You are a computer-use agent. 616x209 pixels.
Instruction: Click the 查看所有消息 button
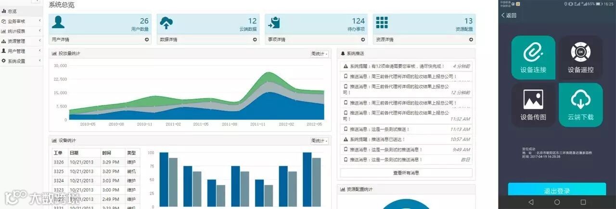[406, 173]
